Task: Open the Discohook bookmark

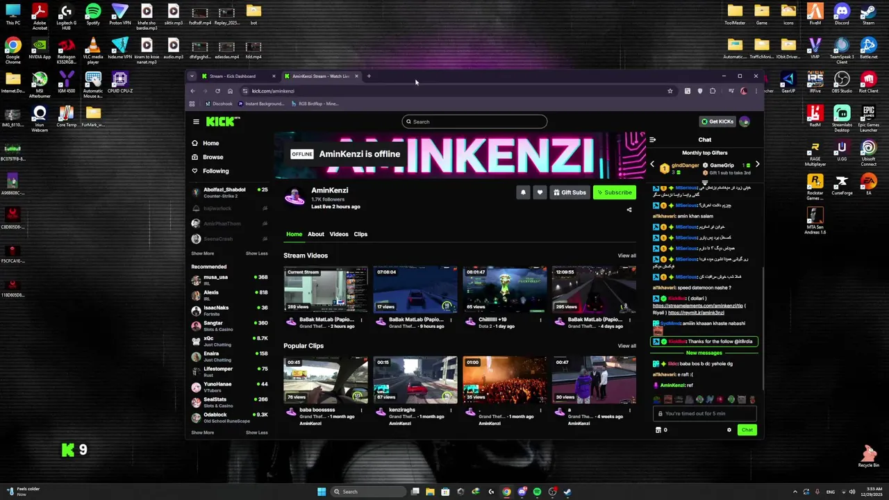Action: point(219,103)
